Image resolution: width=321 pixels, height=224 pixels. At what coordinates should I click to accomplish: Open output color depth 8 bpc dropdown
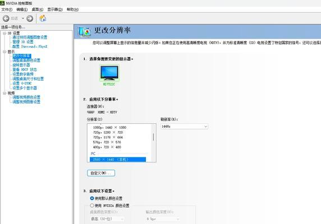tap(163, 219)
